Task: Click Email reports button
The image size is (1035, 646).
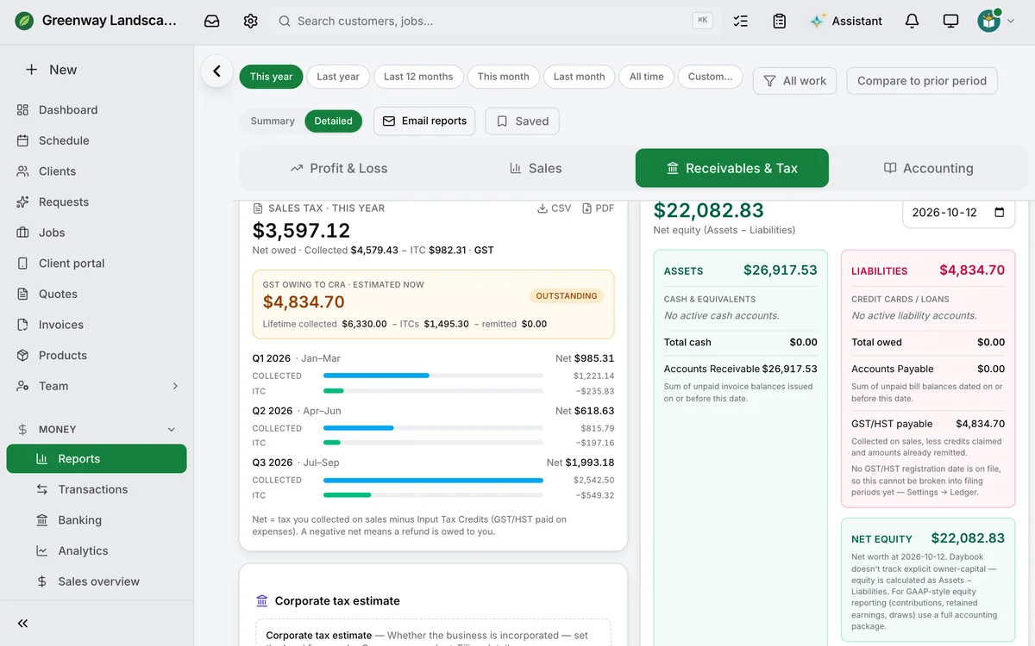Action: 424,121
